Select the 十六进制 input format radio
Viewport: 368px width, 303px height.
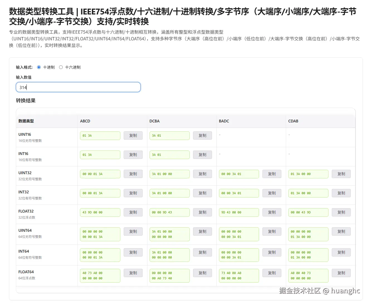(x=61, y=67)
